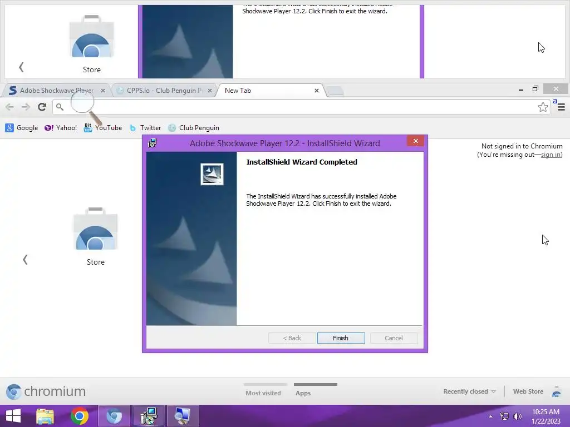570x427 pixels.
Task: Click the magnified Store icon in Magnifier view
Action: tap(92, 43)
